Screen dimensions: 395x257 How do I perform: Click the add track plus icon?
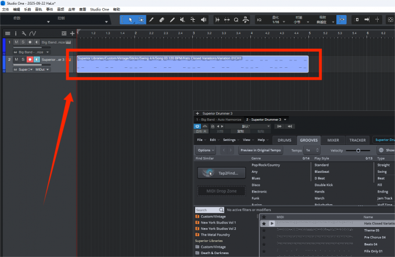coord(72,33)
